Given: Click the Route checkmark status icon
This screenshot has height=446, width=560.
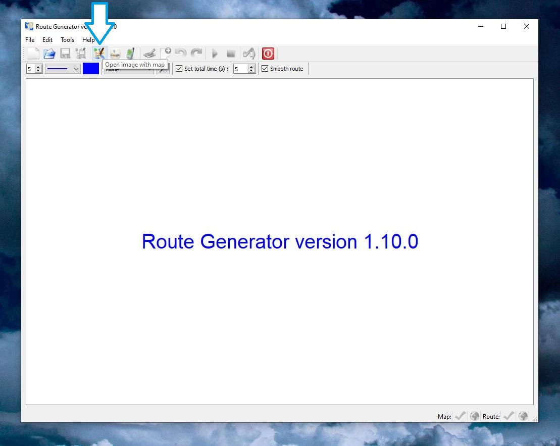Looking at the screenshot, I should (x=508, y=416).
